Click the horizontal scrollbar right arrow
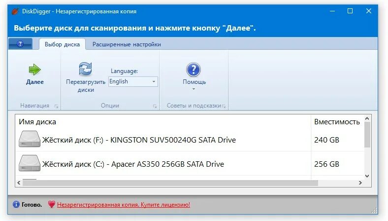 360,183
